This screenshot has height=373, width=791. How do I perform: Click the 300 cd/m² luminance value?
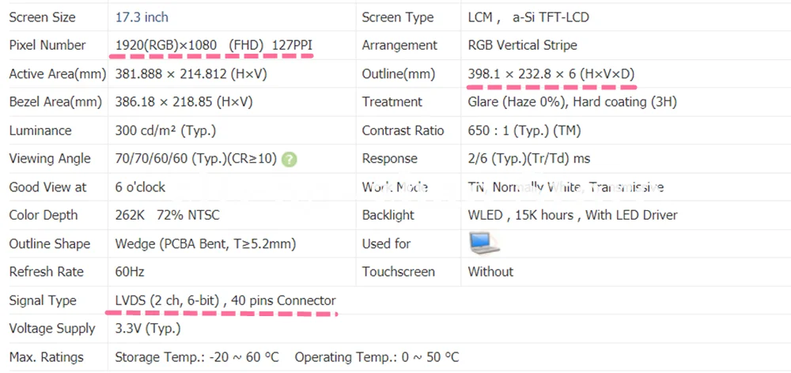pyautogui.click(x=165, y=131)
